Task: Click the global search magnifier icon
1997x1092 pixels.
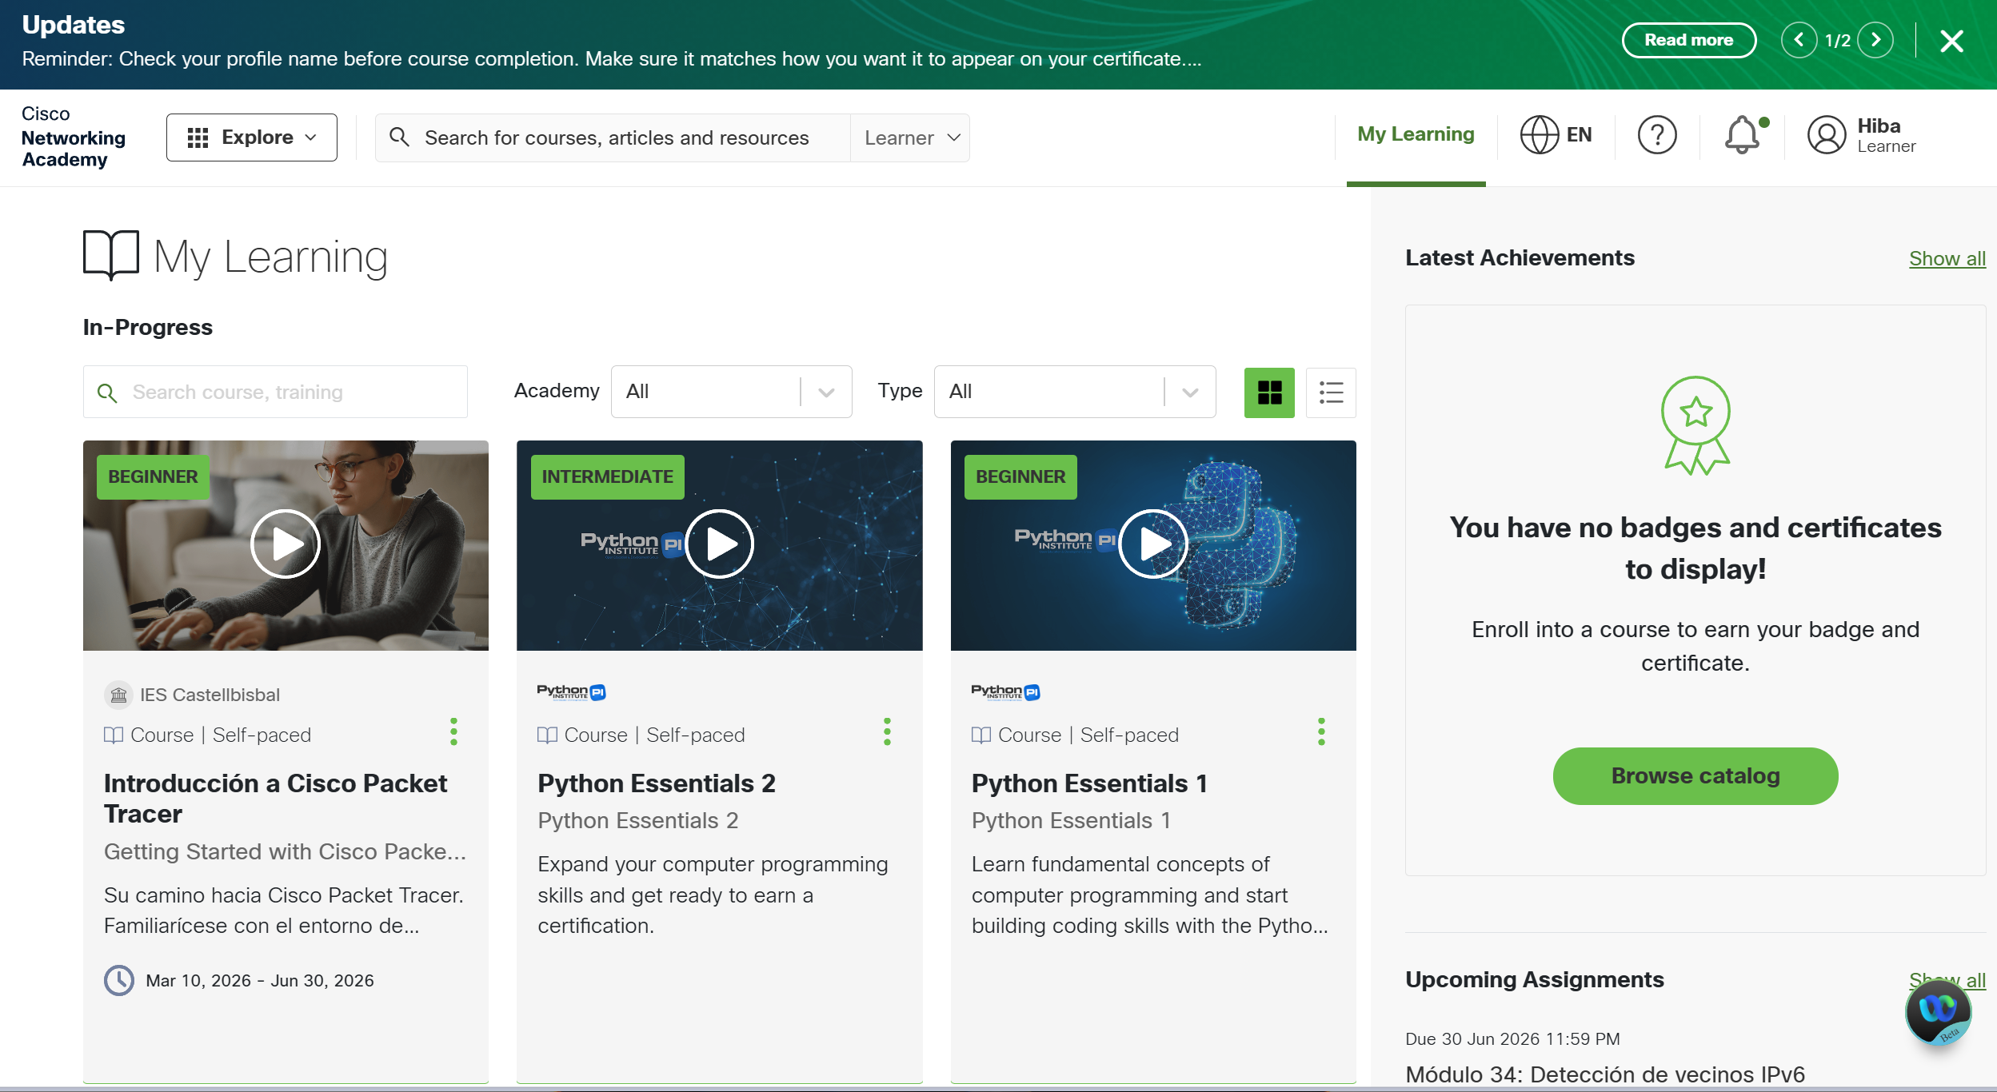Action: tap(399, 137)
